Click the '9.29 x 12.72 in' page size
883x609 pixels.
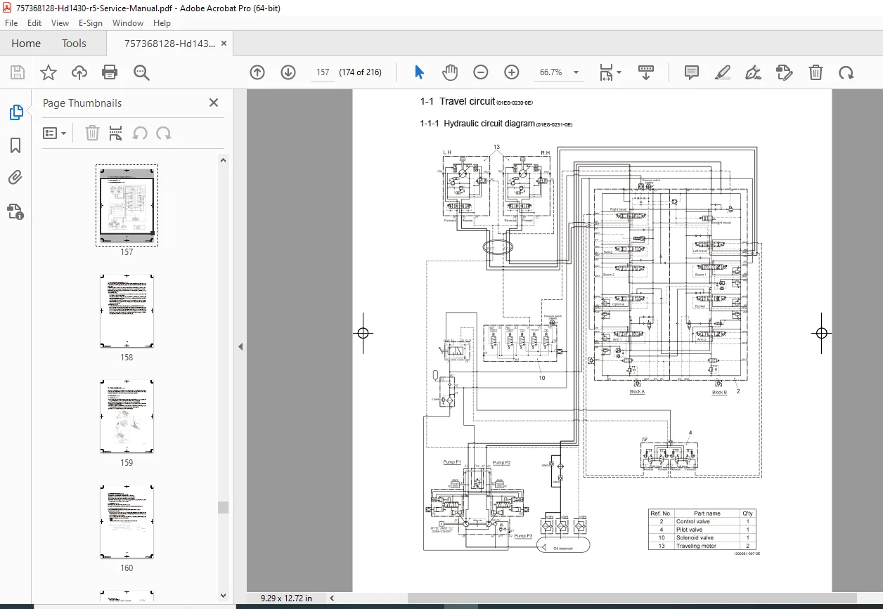286,598
